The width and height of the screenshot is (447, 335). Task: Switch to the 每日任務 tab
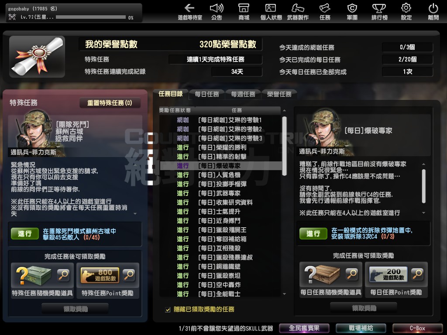206,94
